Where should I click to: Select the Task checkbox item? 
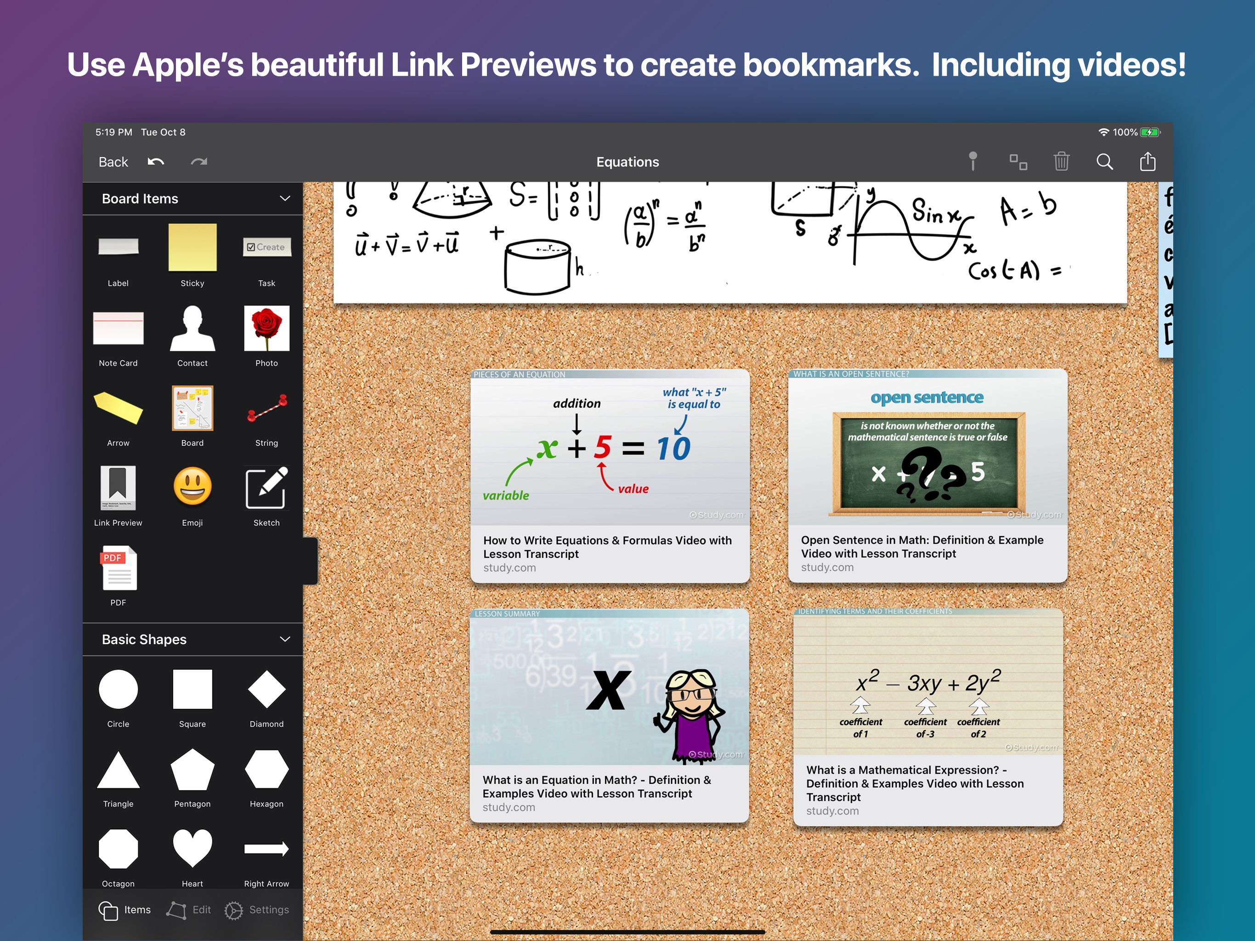pos(266,248)
